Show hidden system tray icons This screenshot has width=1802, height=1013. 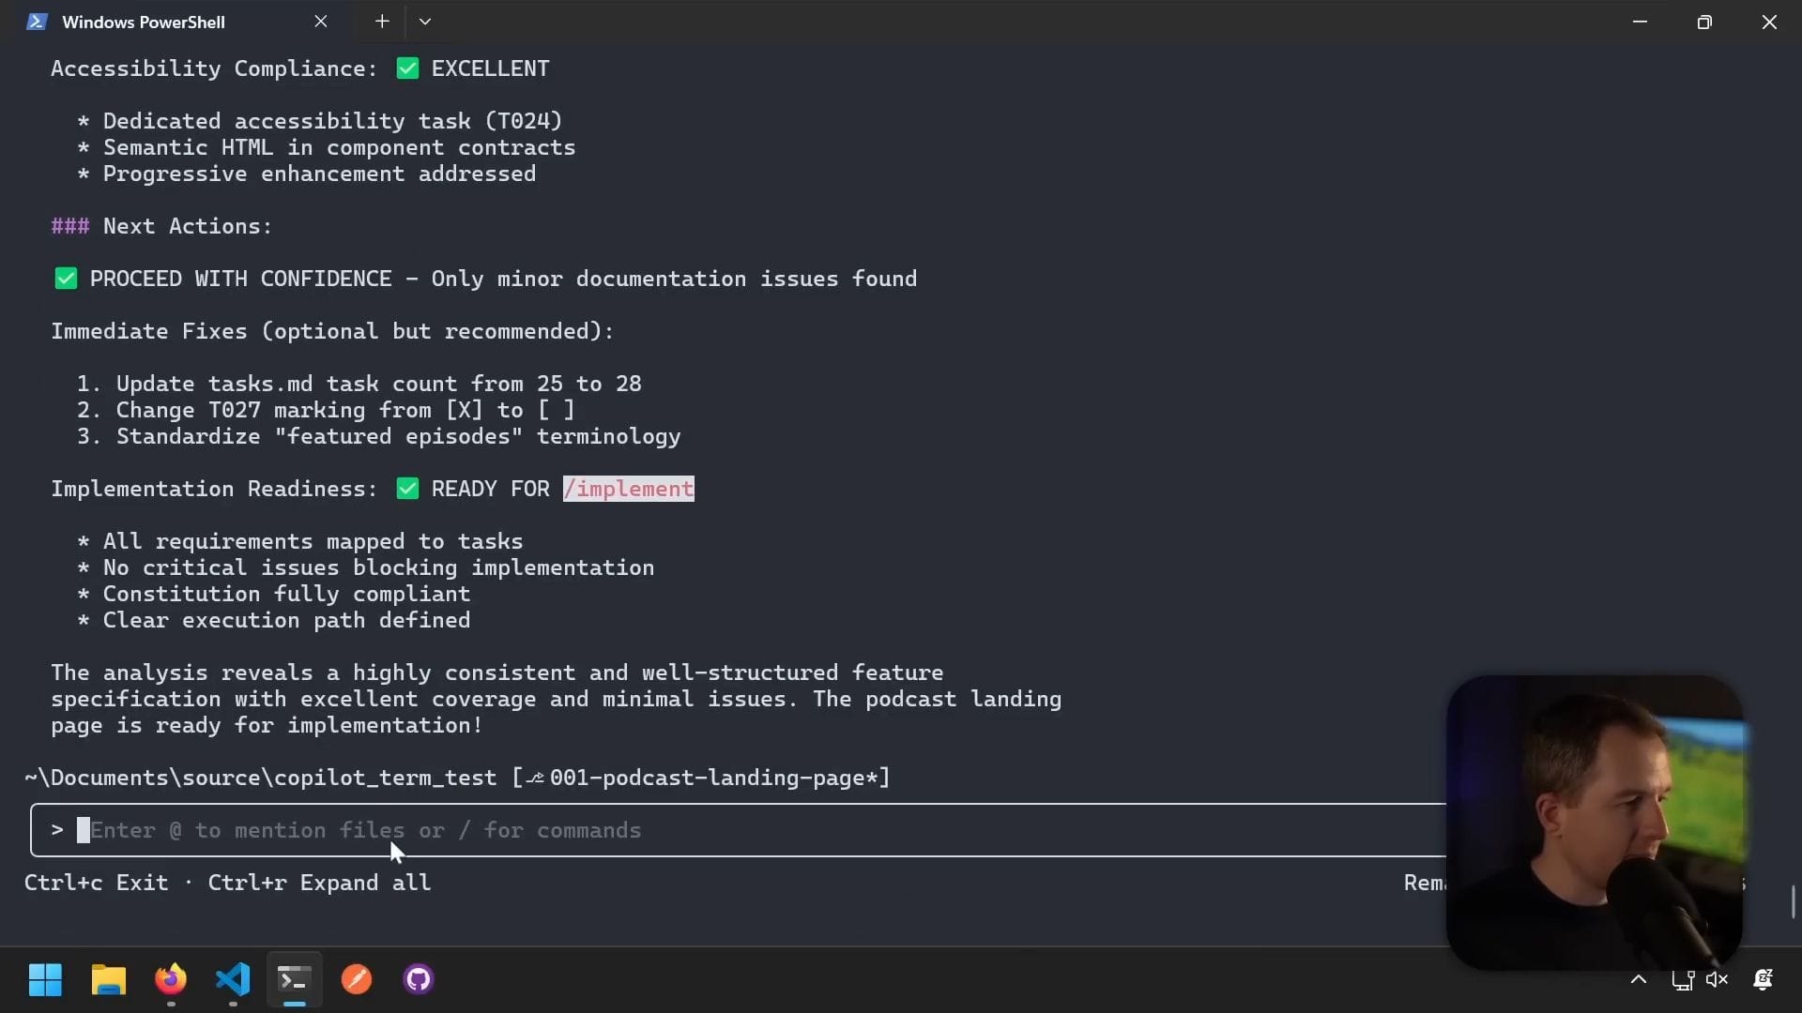[1639, 979]
